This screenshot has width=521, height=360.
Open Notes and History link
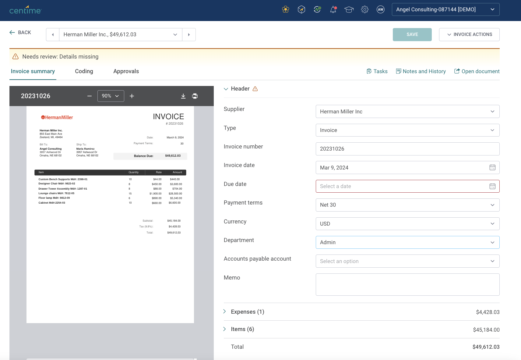421,71
